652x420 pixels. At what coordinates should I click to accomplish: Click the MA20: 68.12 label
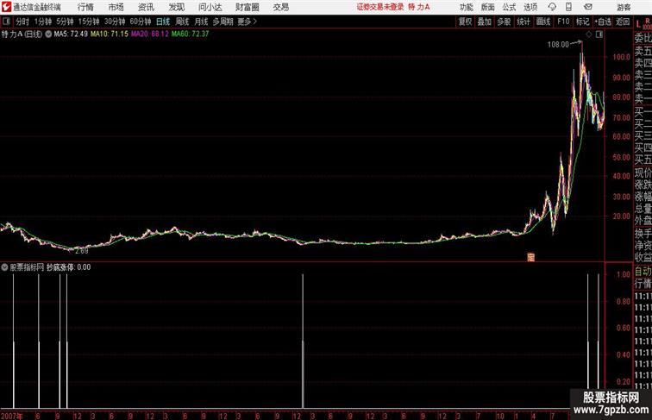(x=150, y=34)
